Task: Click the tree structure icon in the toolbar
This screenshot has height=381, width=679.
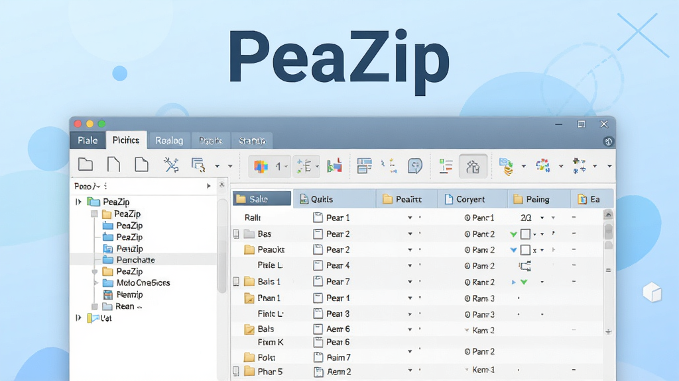Action: click(x=304, y=166)
